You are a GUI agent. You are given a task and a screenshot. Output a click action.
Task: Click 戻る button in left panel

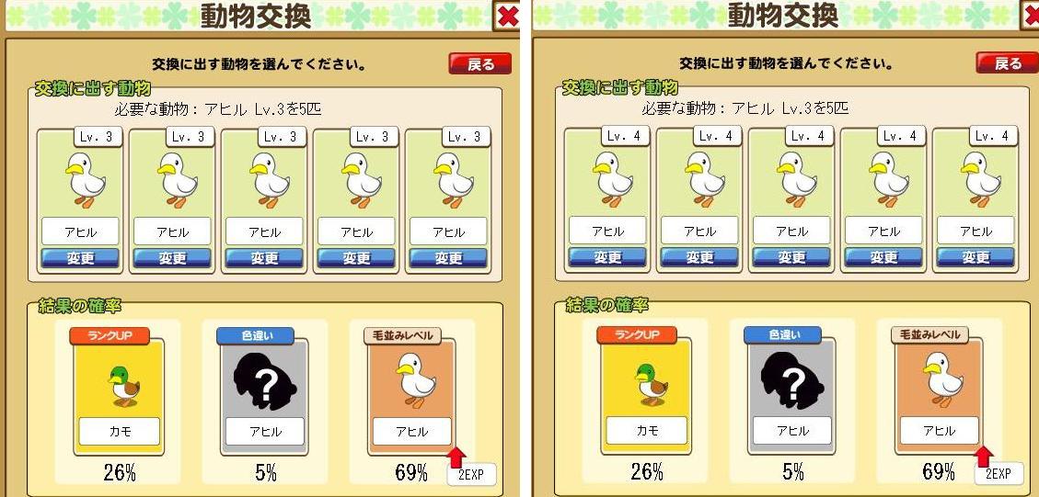(480, 64)
